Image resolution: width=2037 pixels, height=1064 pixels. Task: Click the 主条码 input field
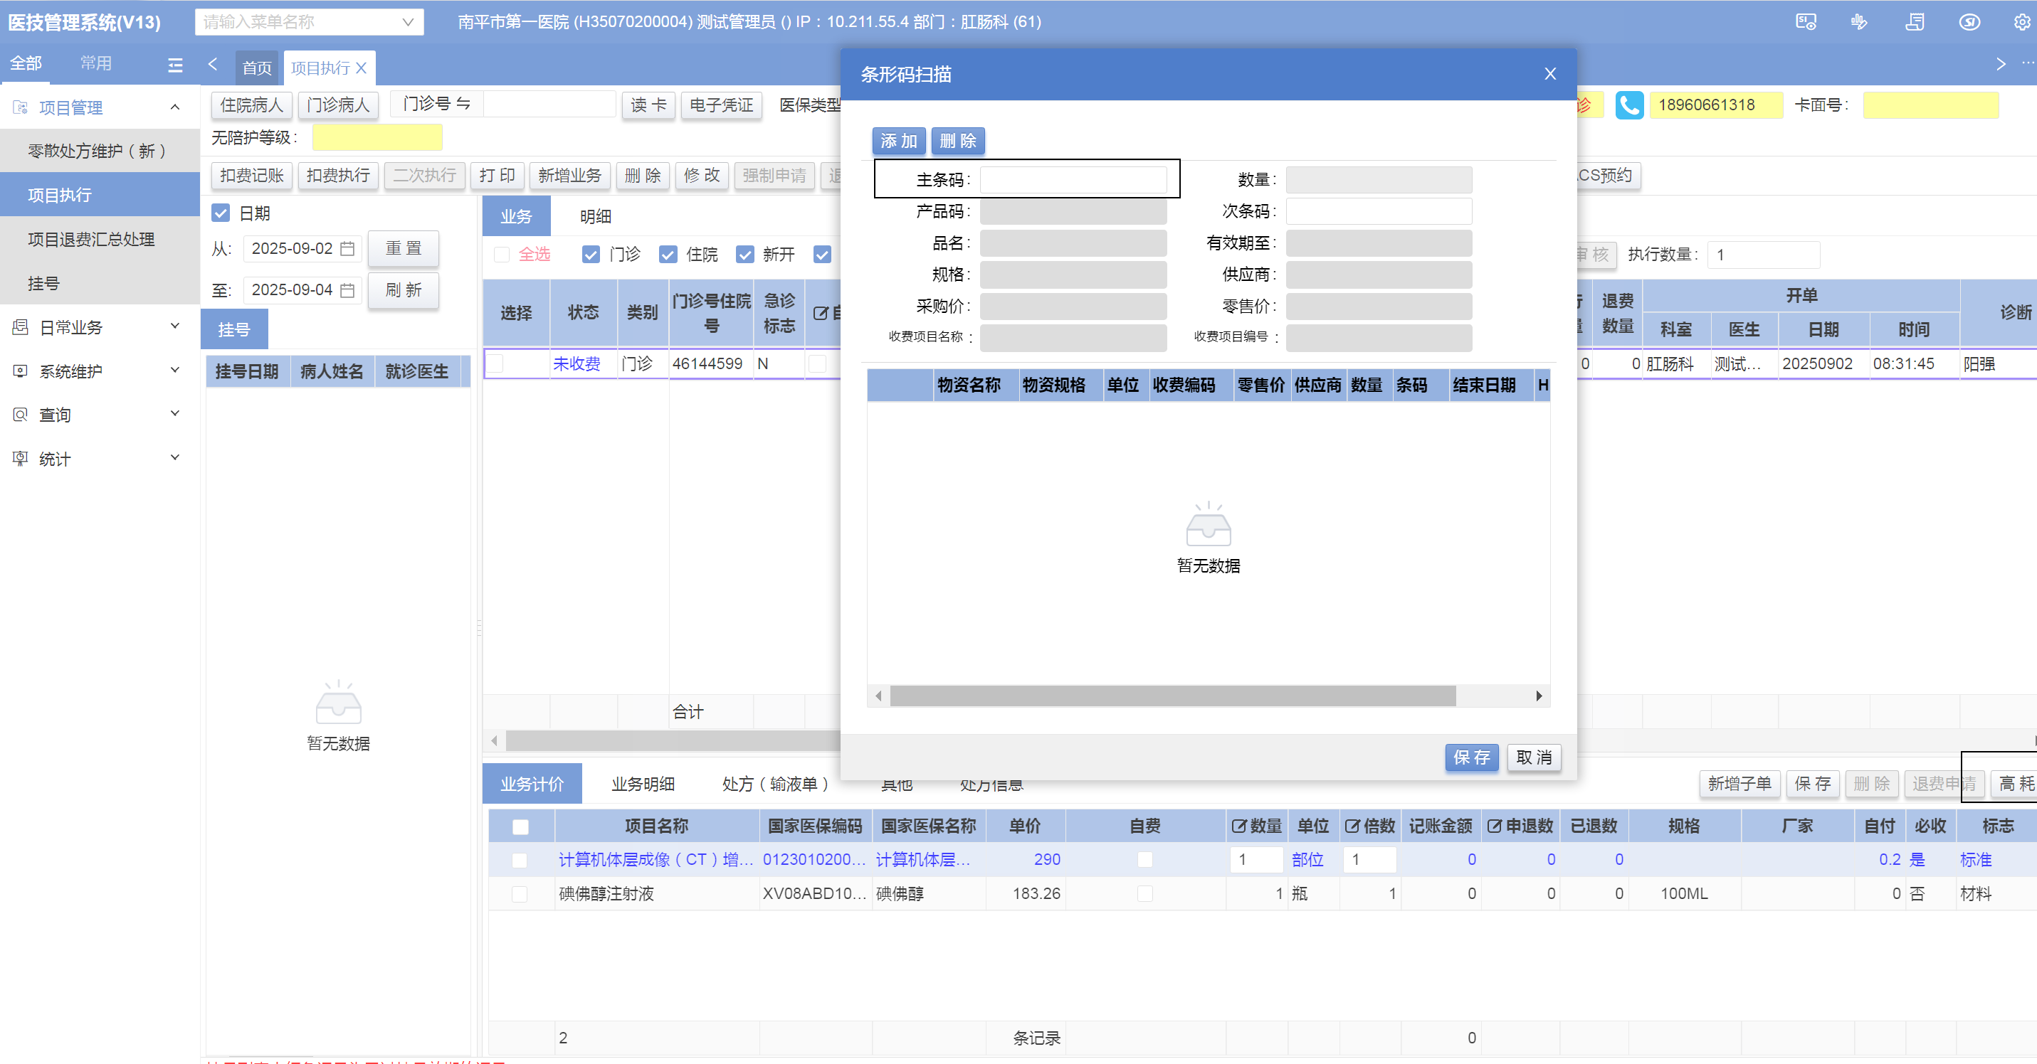point(1073,180)
